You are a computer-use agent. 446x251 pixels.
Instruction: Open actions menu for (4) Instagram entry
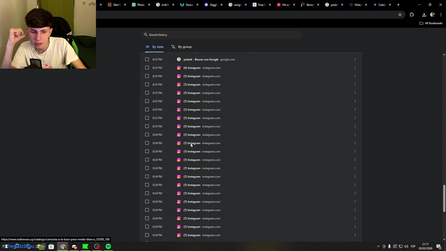click(x=355, y=68)
